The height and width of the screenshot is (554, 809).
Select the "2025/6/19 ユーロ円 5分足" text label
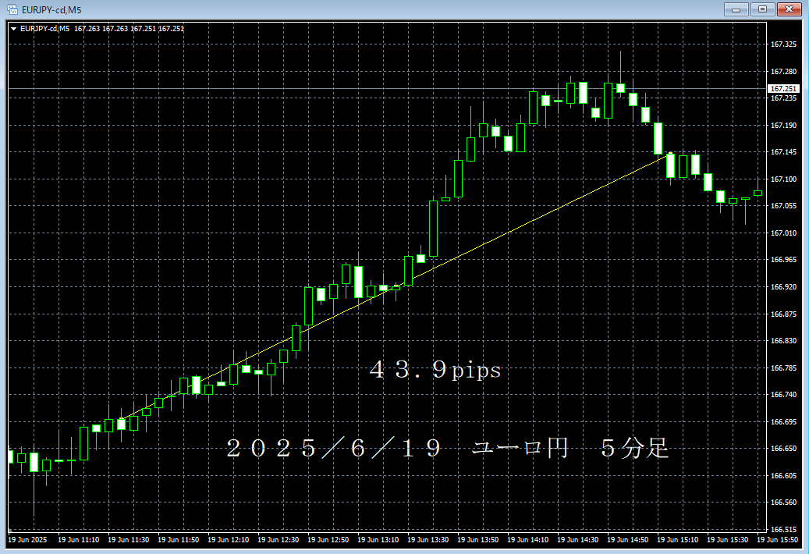pos(447,449)
